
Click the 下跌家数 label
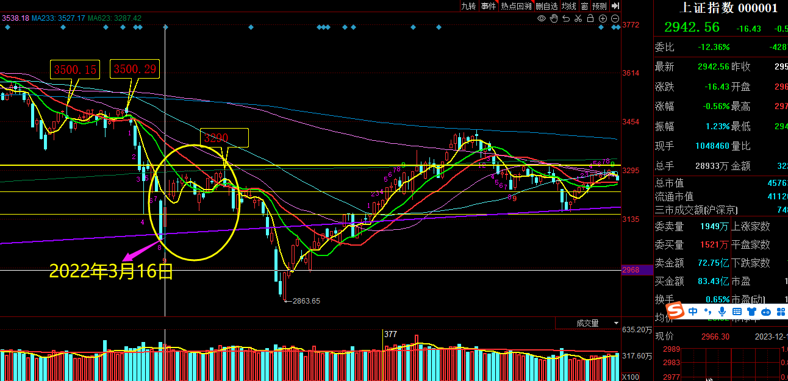[751, 263]
